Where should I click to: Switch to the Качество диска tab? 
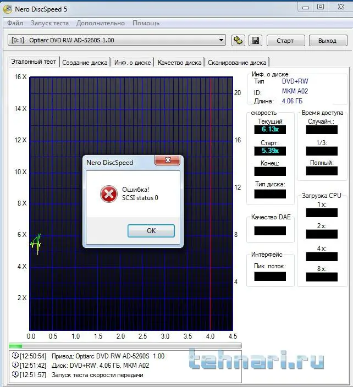179,63
